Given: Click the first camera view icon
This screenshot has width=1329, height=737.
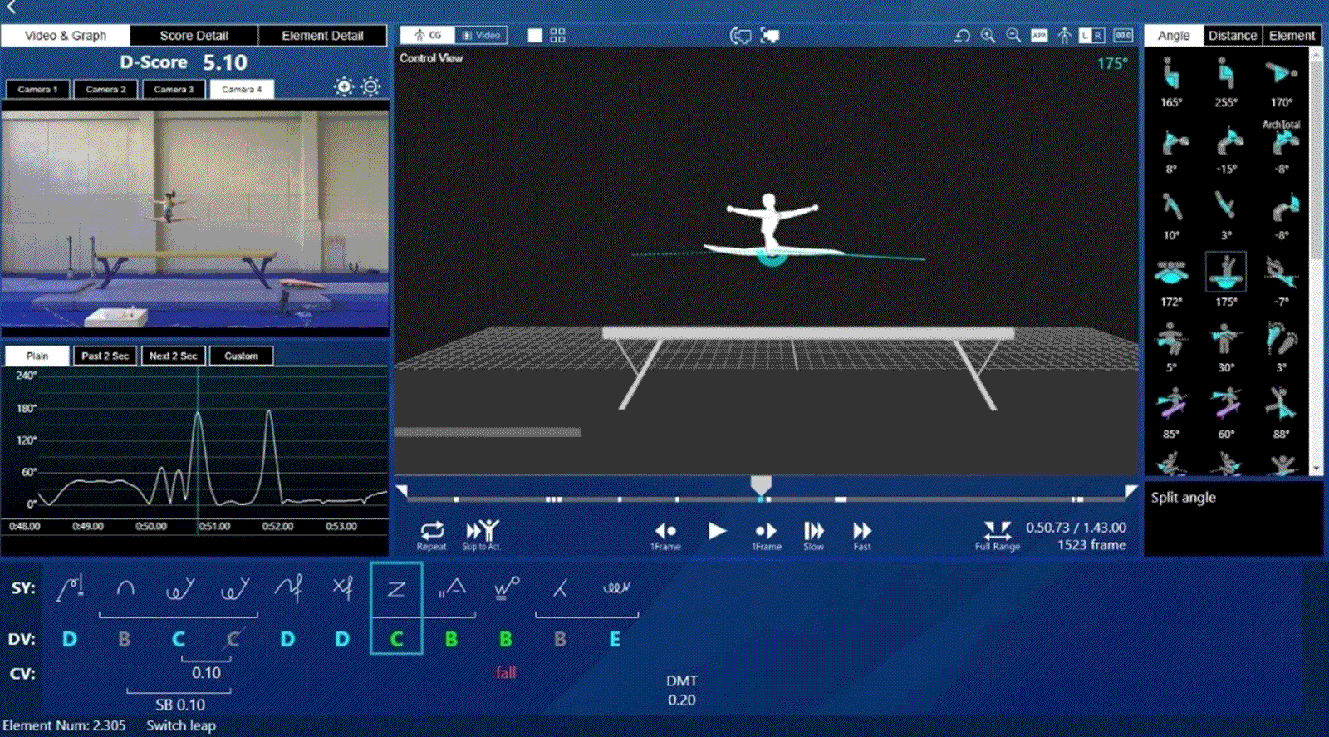Looking at the screenshot, I should tap(740, 36).
